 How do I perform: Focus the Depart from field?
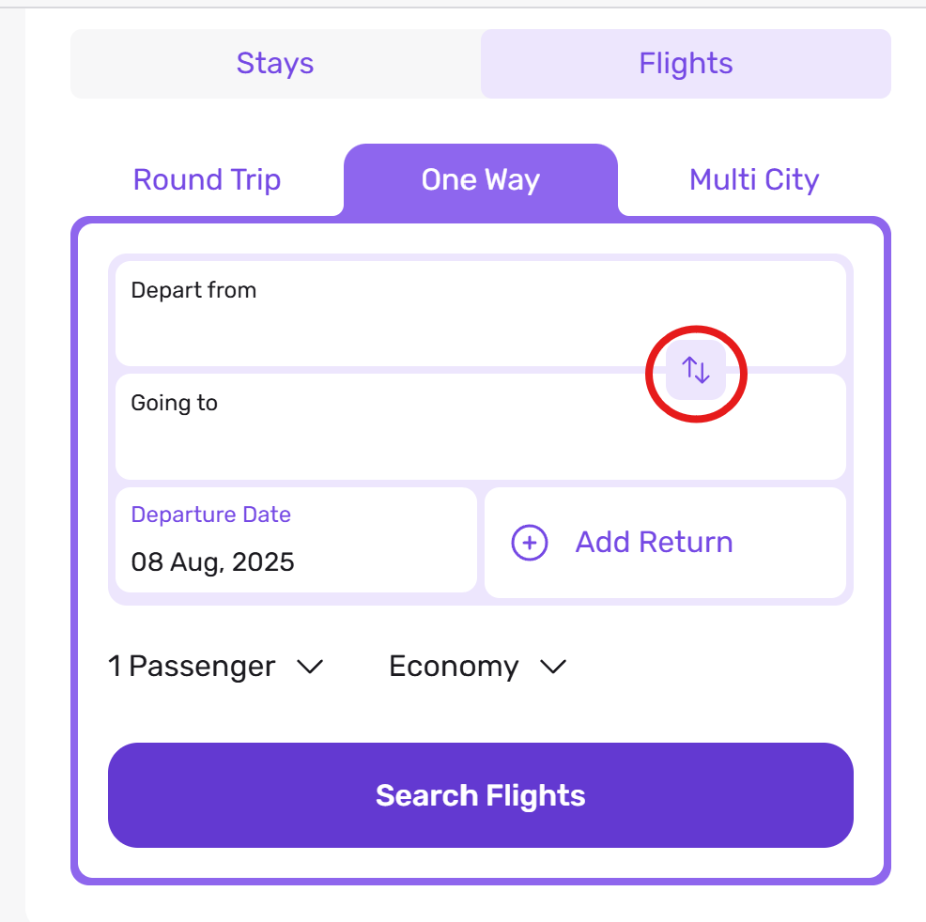481,314
